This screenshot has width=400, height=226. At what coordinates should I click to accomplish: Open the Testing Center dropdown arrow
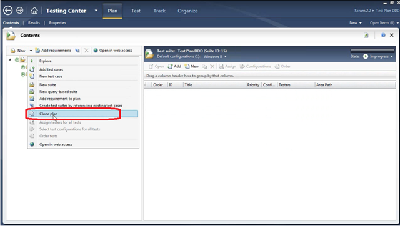[96, 11]
